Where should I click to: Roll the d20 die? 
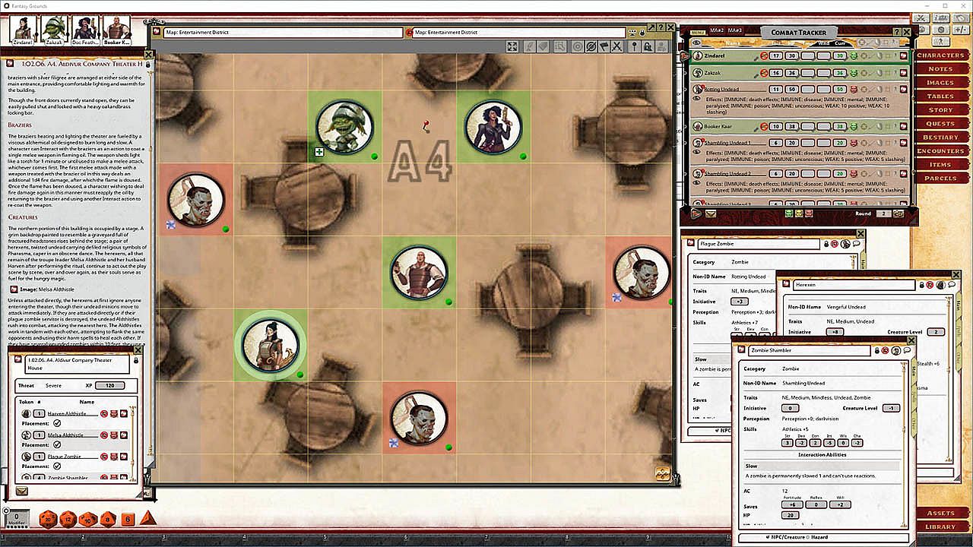(49, 520)
